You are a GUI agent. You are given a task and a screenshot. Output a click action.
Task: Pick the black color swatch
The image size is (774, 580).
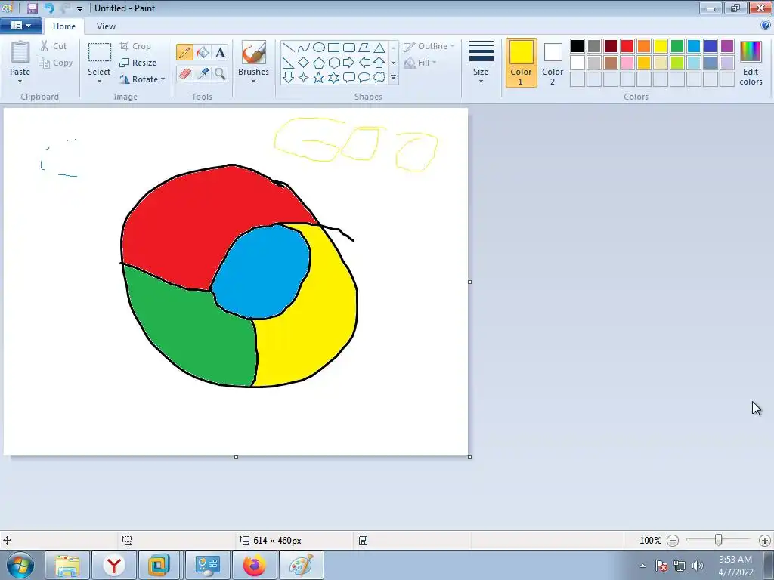pos(577,46)
